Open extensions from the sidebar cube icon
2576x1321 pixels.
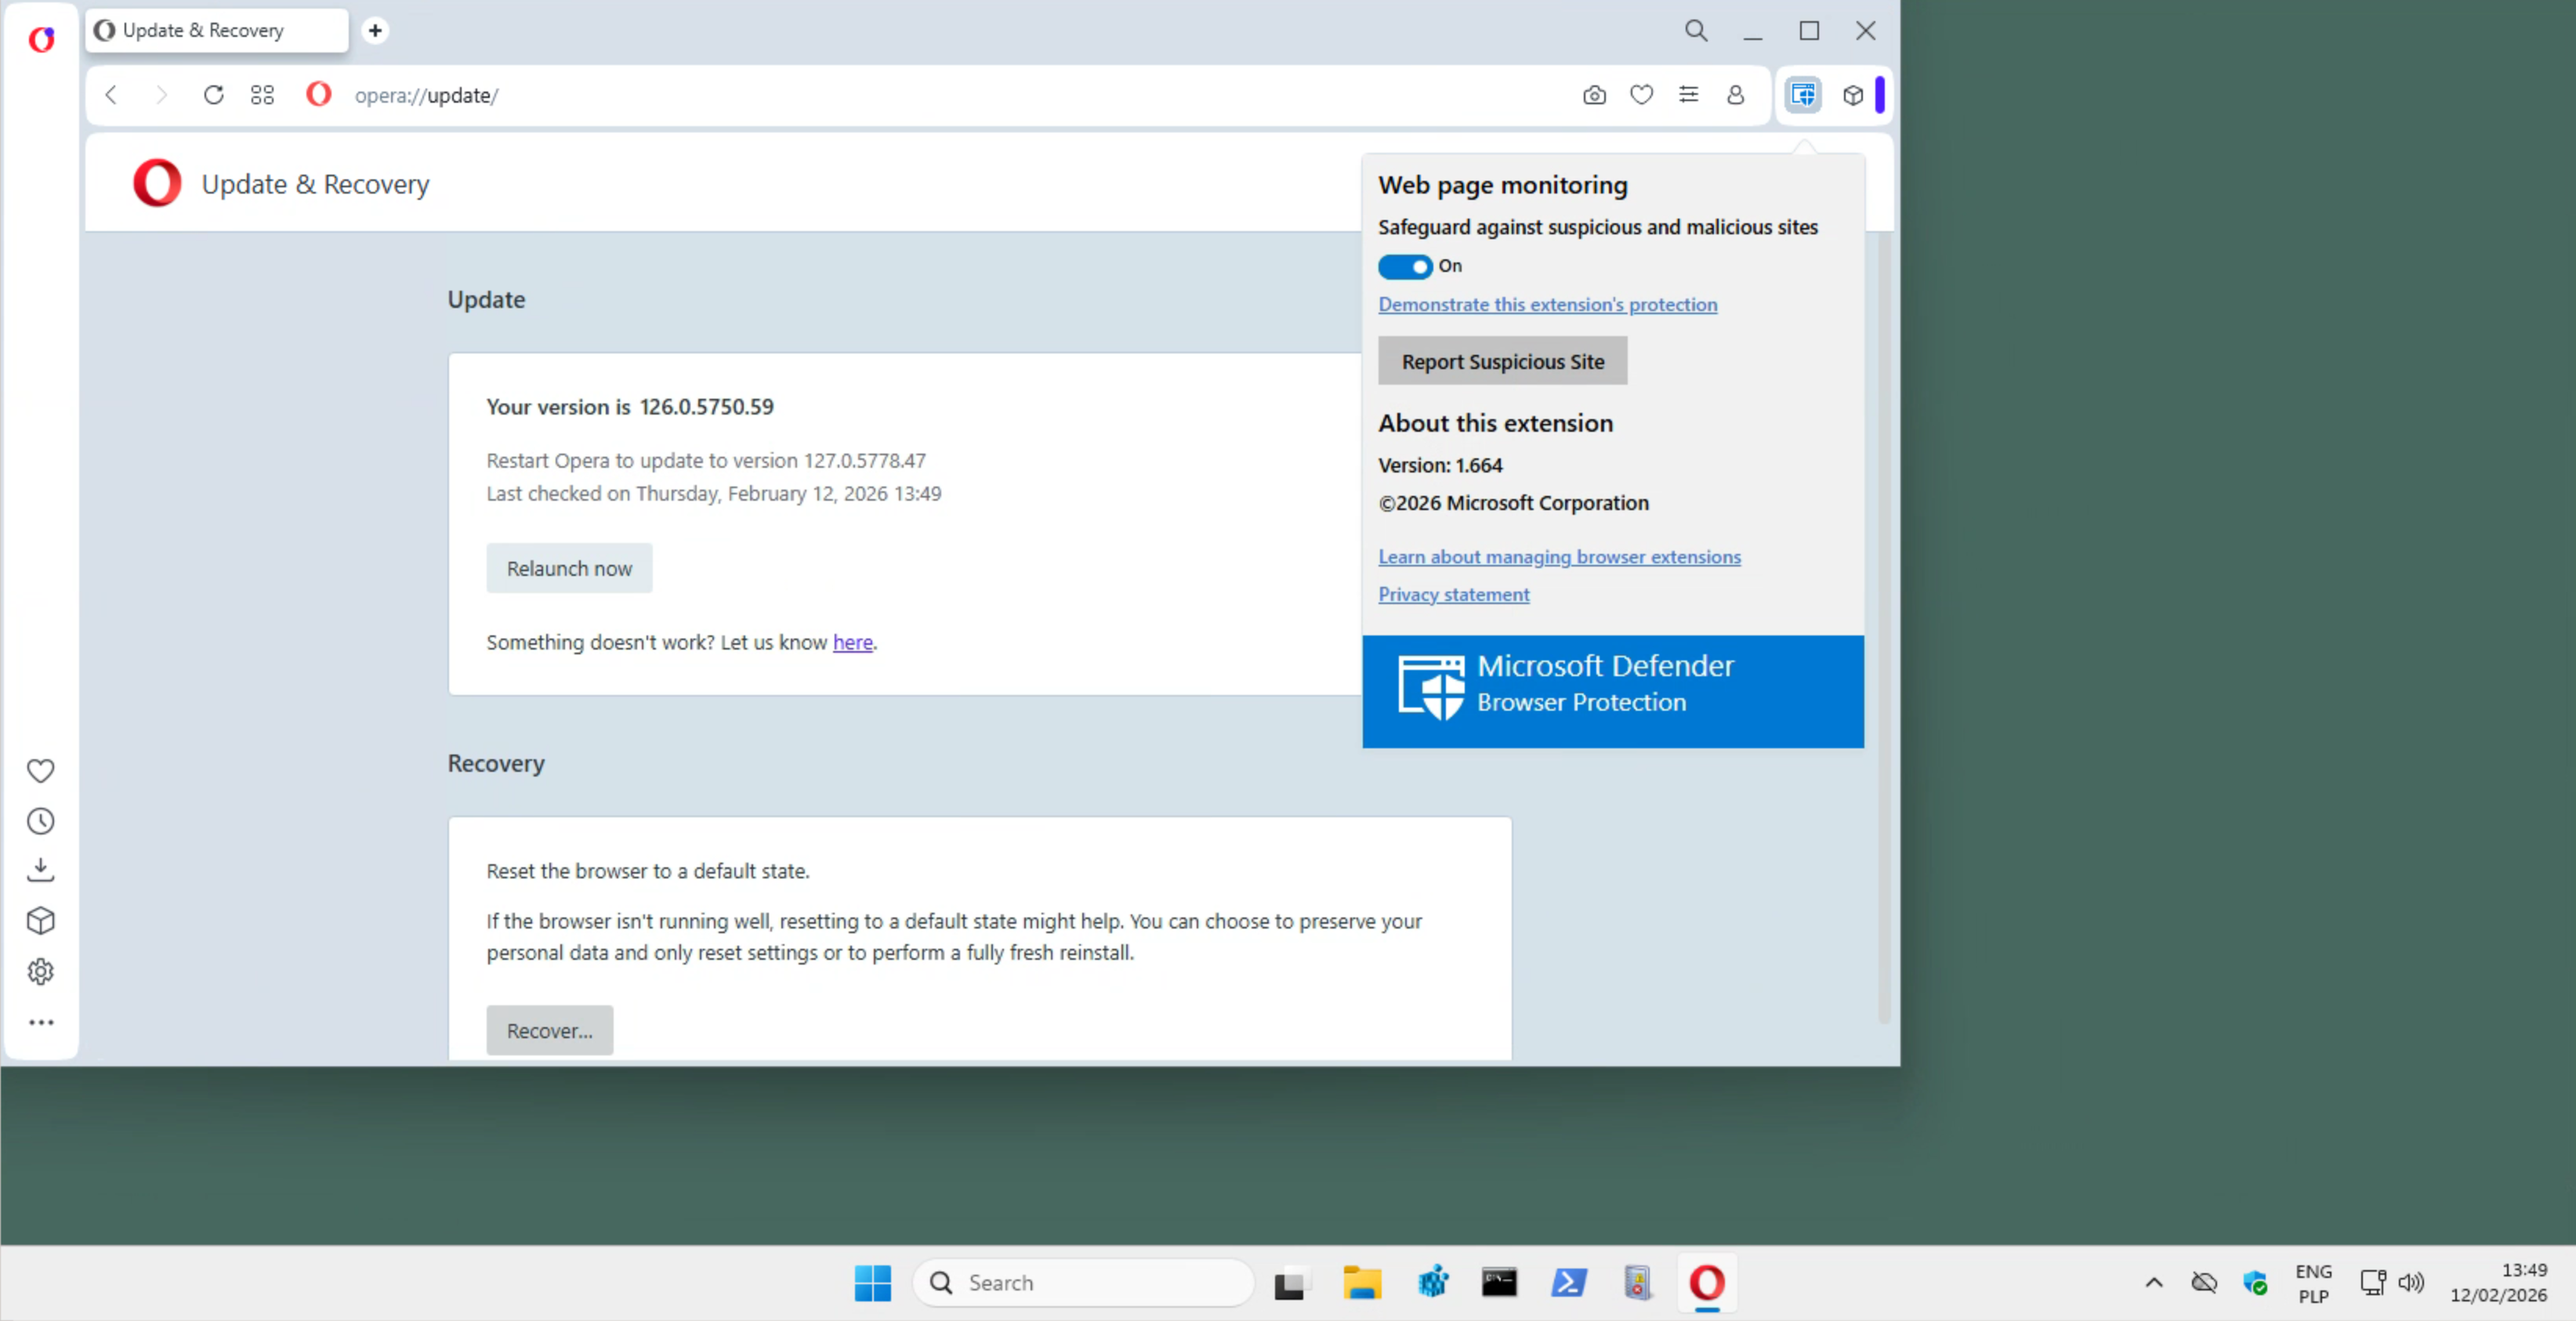pyautogui.click(x=41, y=921)
